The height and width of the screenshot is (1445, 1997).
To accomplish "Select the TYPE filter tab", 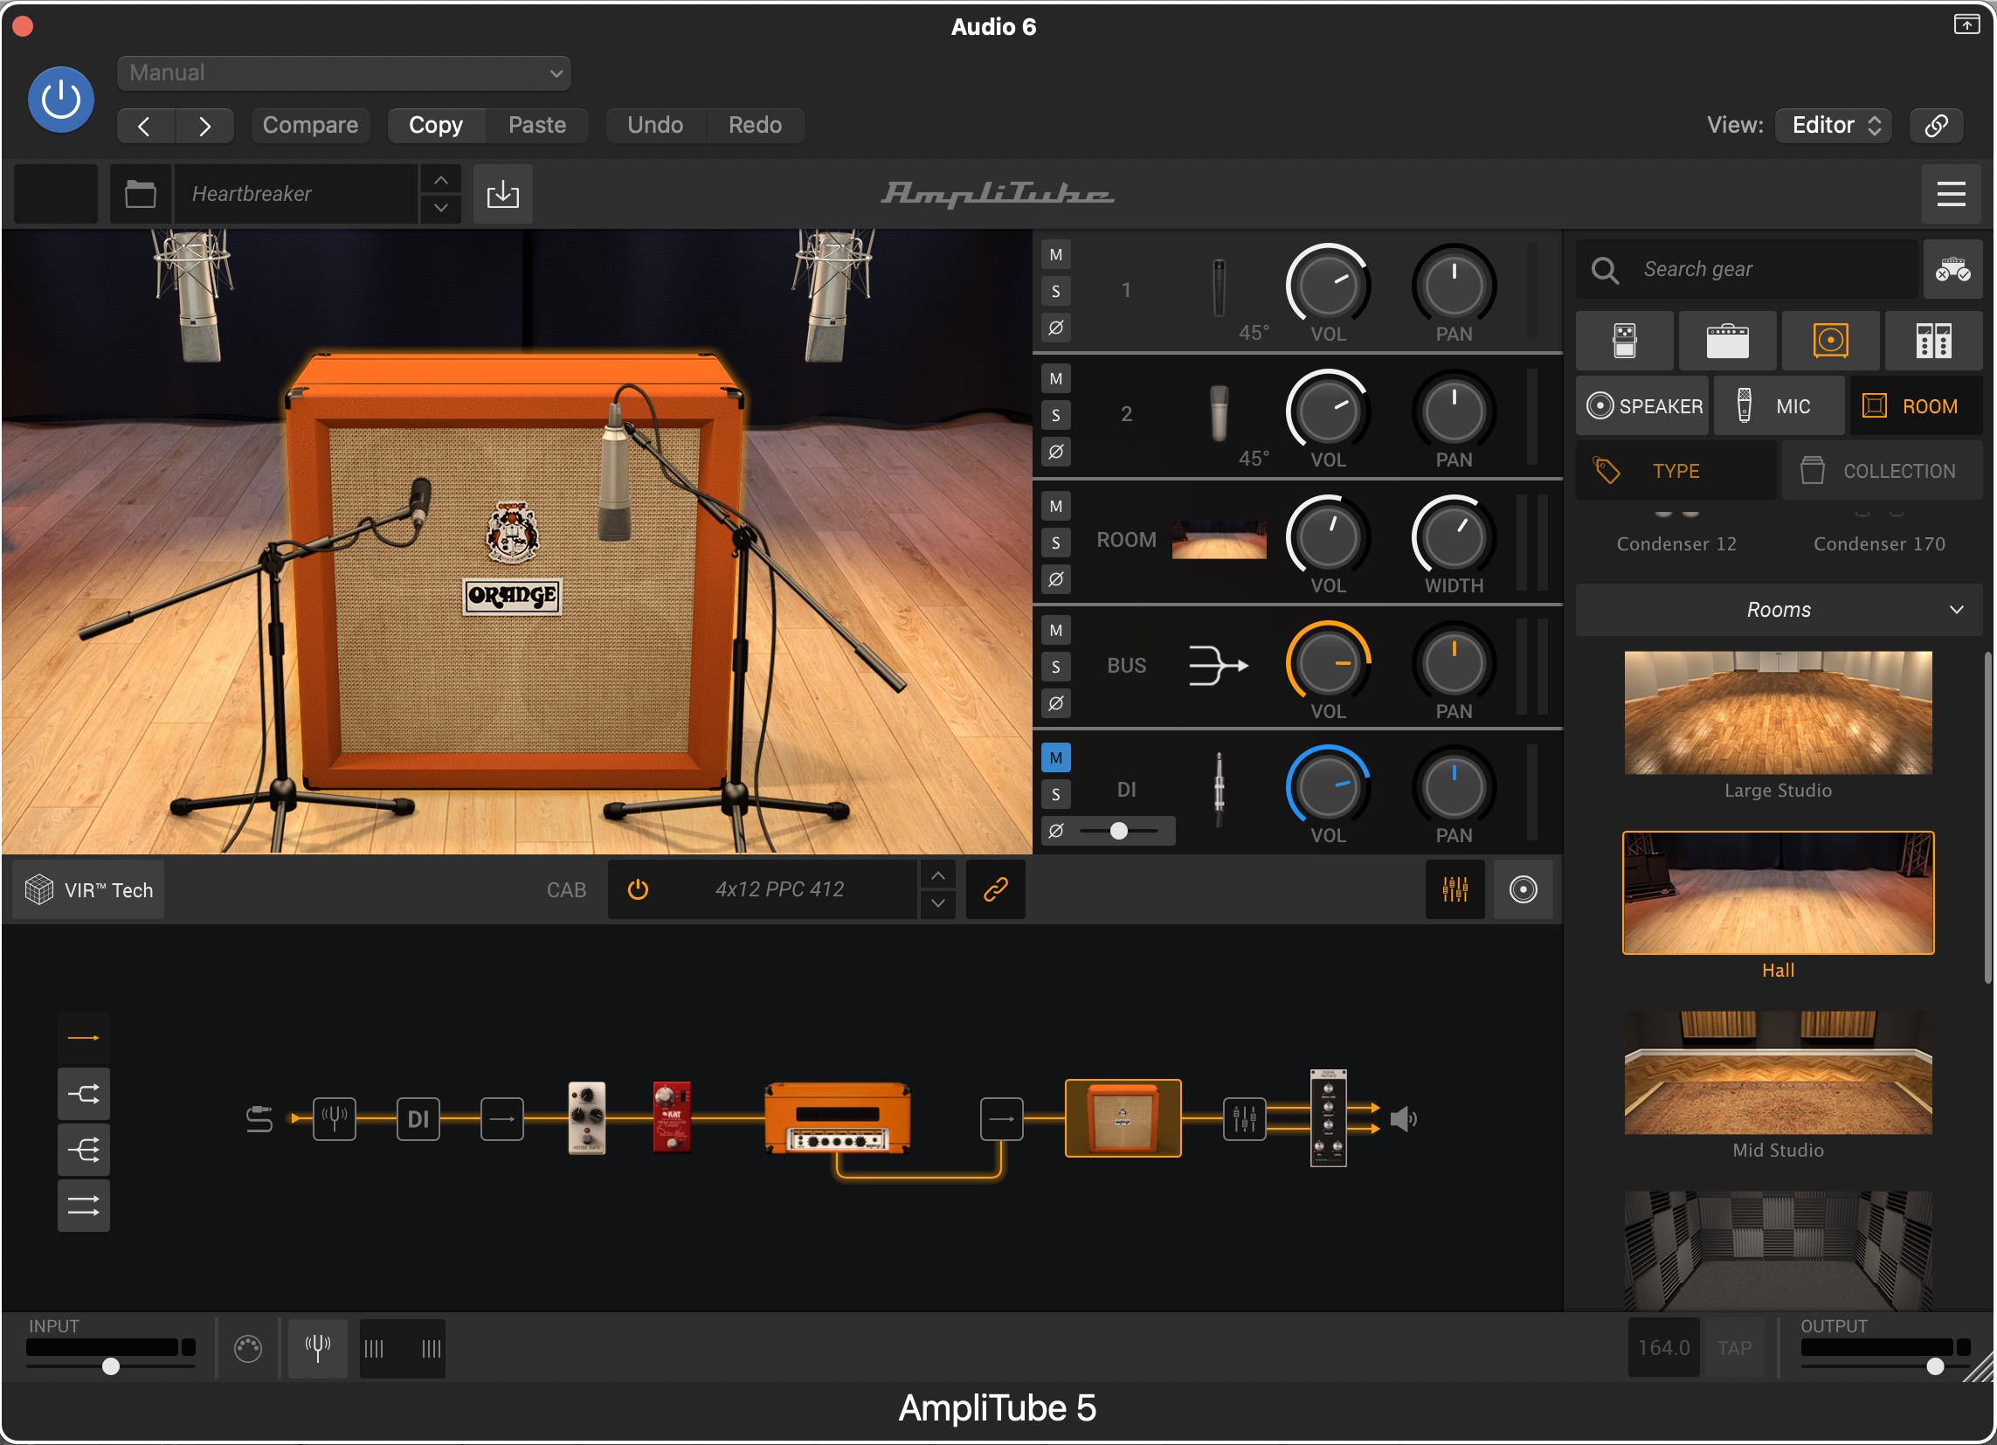I will click(x=1676, y=471).
